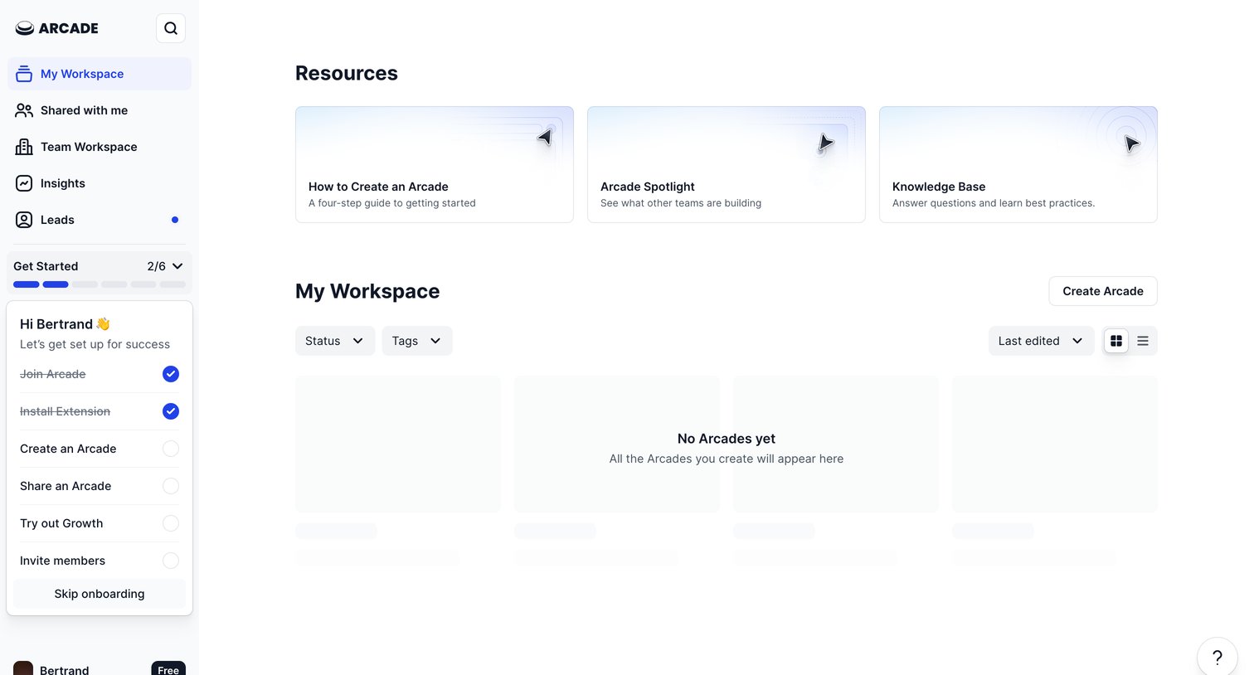Open the Free plan badge
1254x675 pixels.
pyautogui.click(x=168, y=668)
